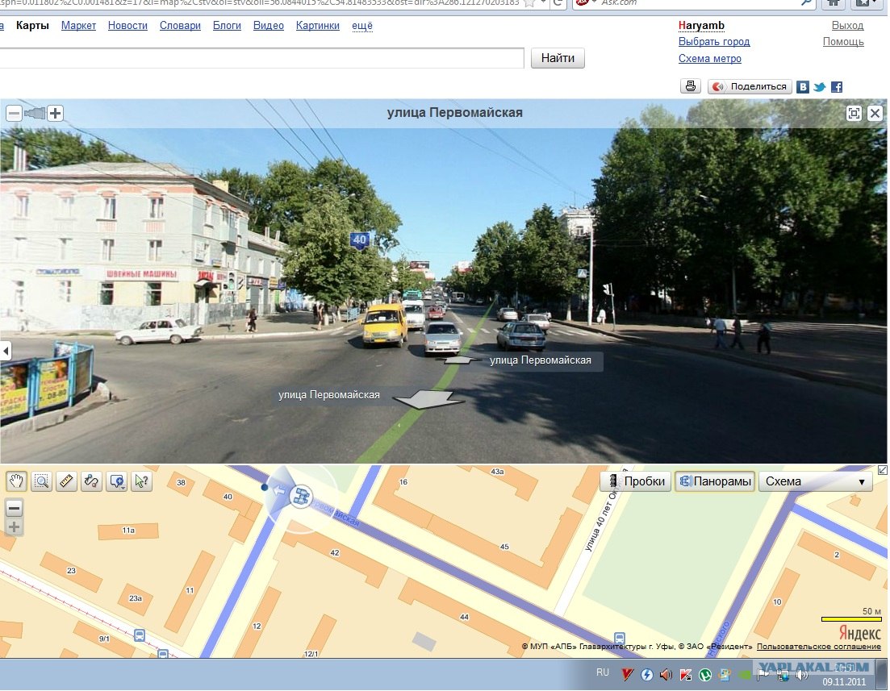Click building 45 on the map

point(504,547)
